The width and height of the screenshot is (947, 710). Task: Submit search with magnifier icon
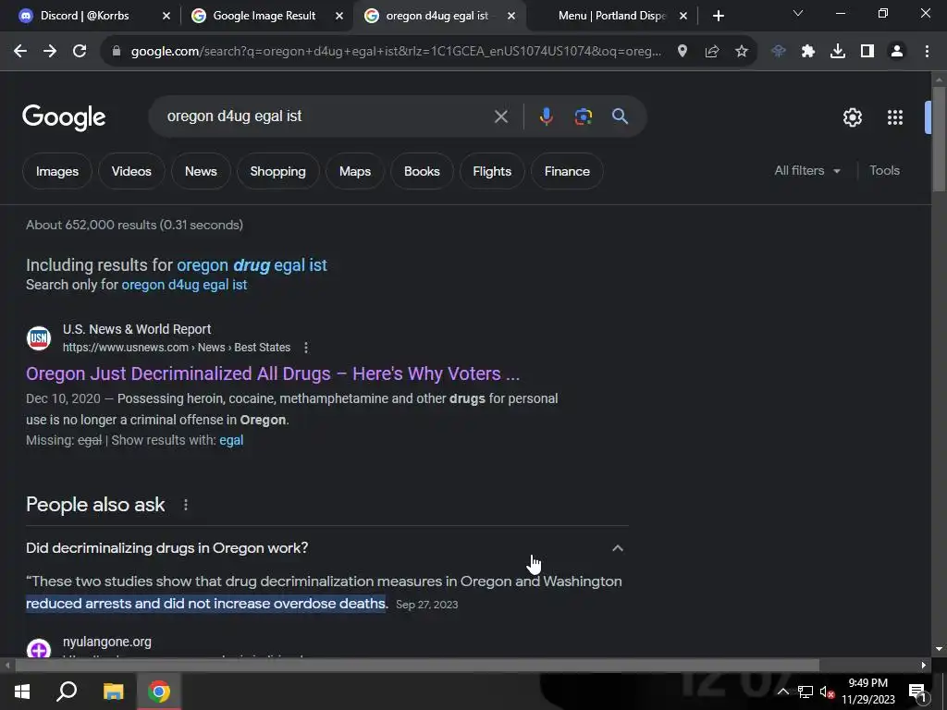620,116
